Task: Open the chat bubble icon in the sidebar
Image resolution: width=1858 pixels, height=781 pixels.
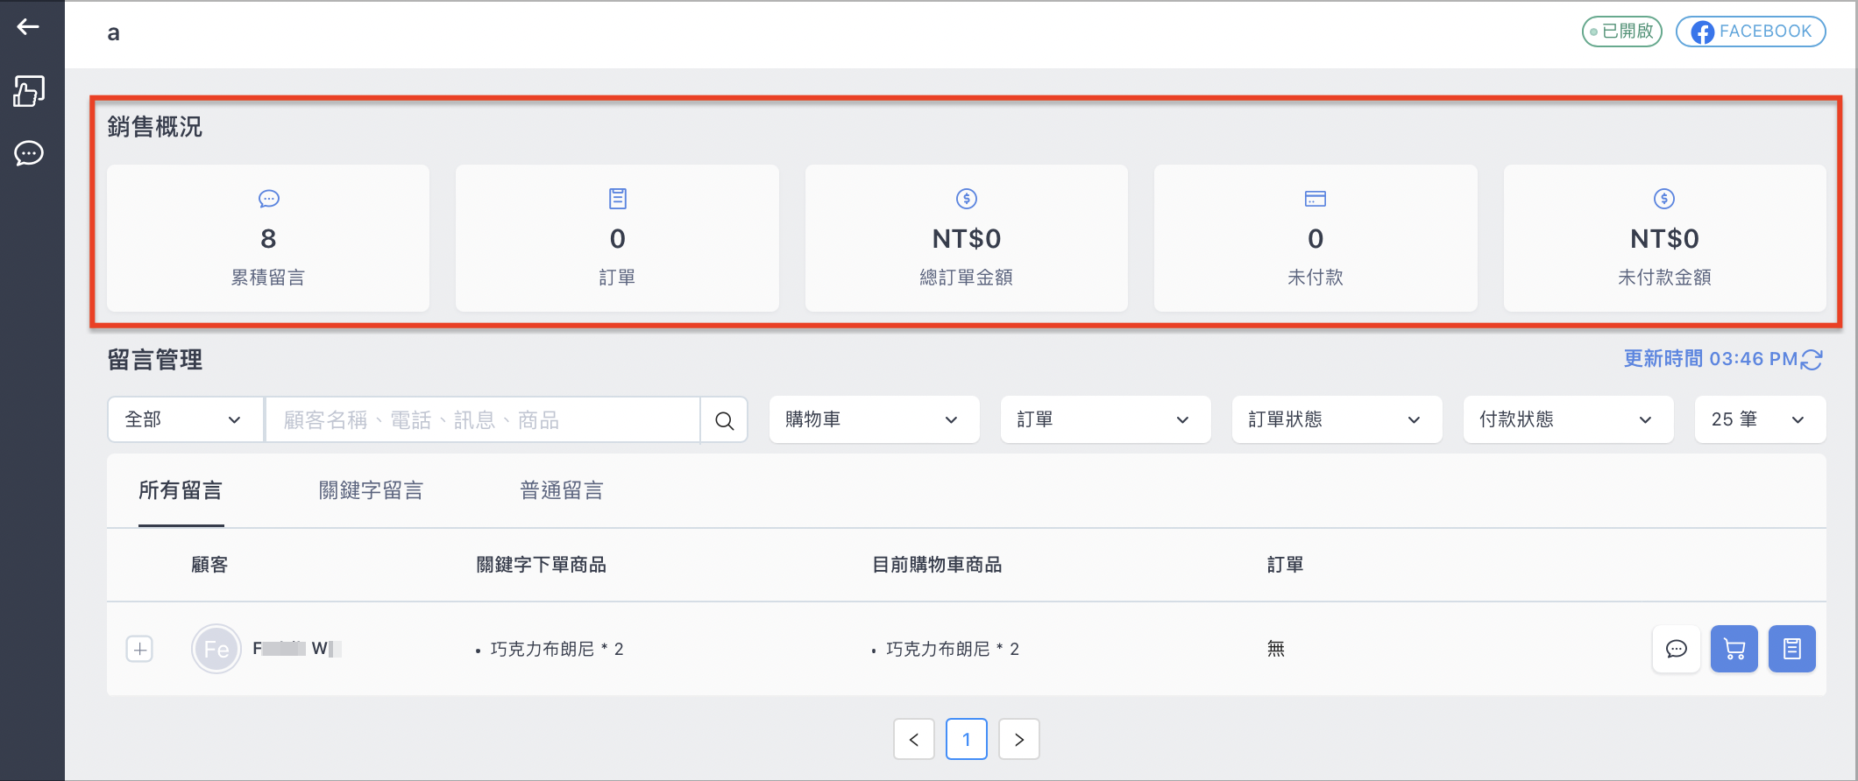Action: pos(29,153)
